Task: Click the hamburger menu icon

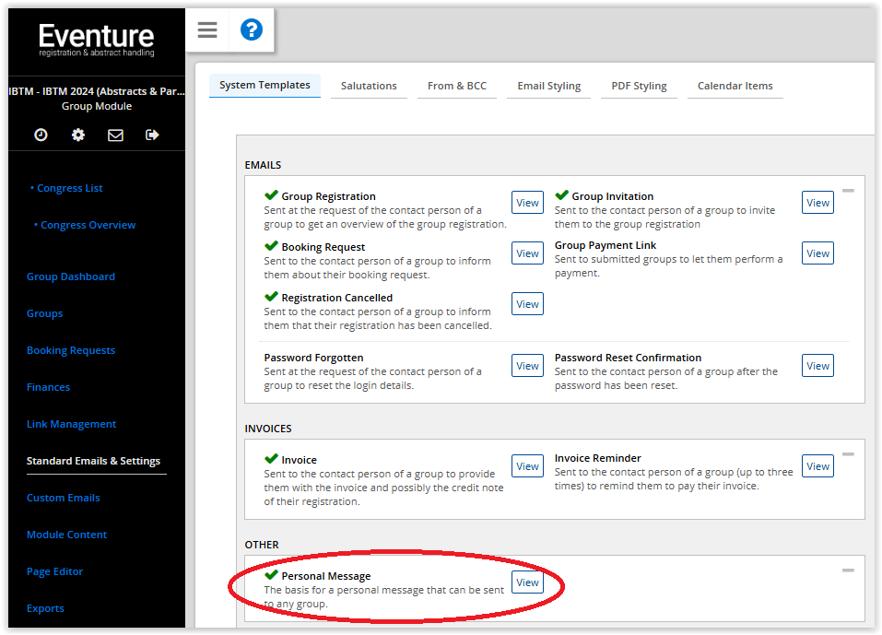Action: (207, 30)
